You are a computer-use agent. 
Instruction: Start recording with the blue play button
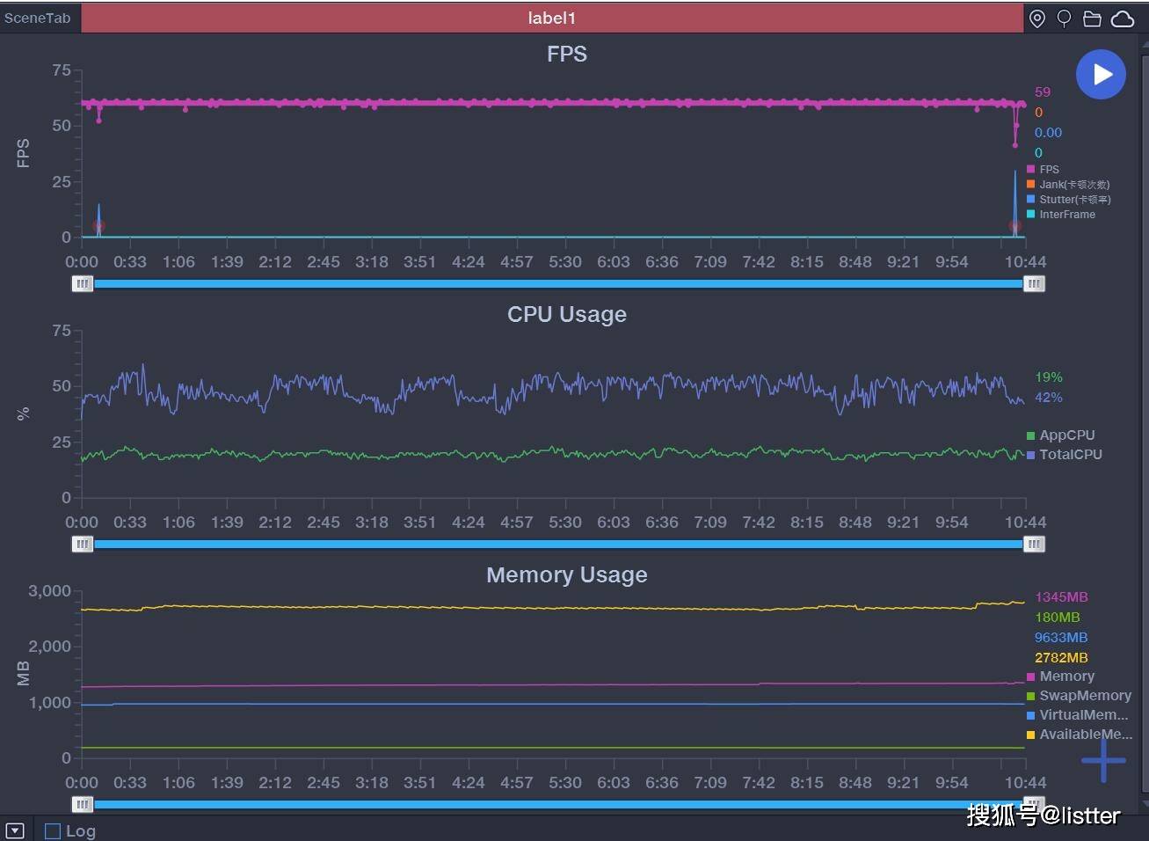[1102, 75]
